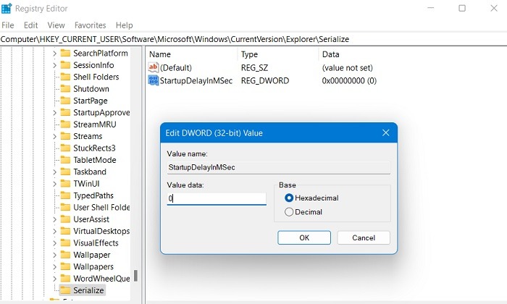Select the Wallpaper folder icon

65,255
